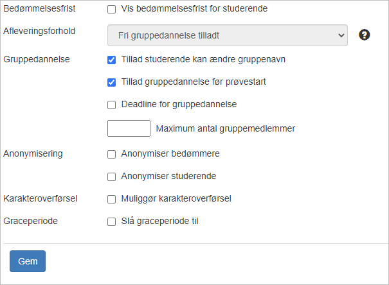This screenshot has height=285, width=389.
Task: Enable the Anonymiser bedømmere option
Action: (111, 154)
